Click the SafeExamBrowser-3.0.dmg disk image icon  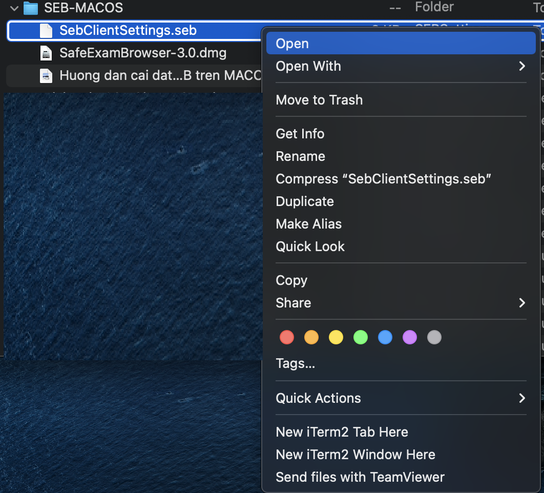(x=47, y=53)
